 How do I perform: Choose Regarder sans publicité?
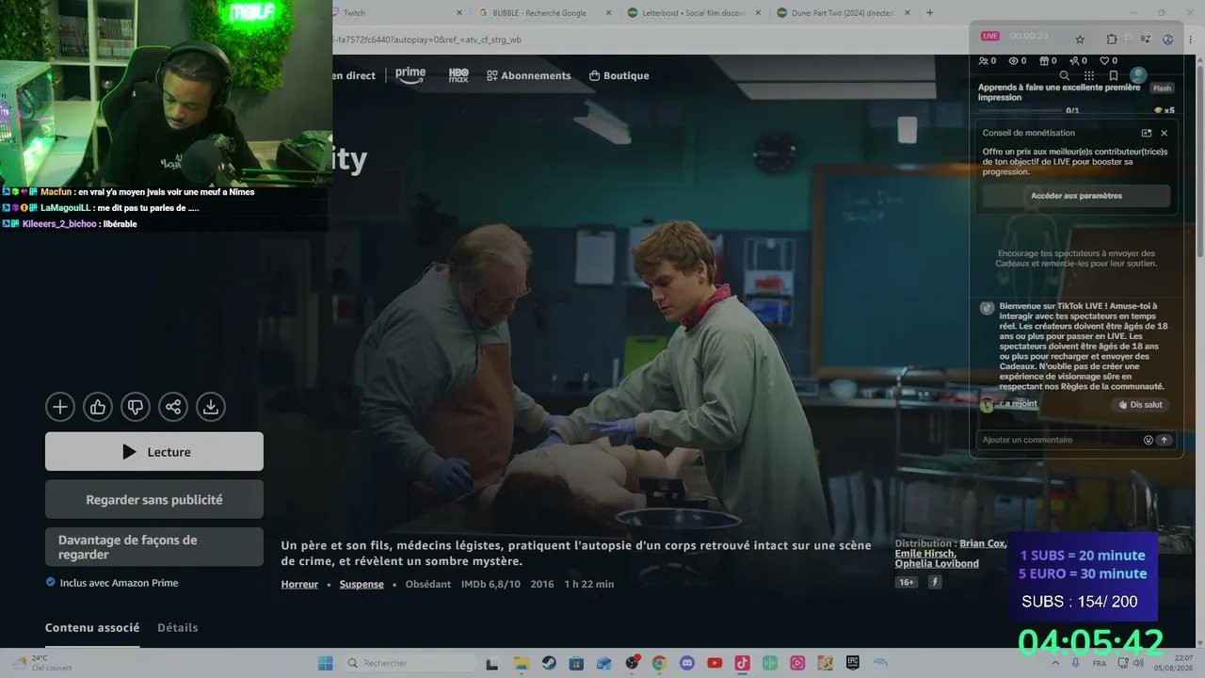(x=154, y=500)
